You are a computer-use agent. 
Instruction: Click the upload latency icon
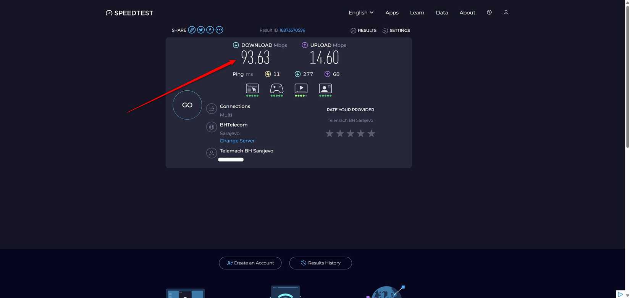327,74
